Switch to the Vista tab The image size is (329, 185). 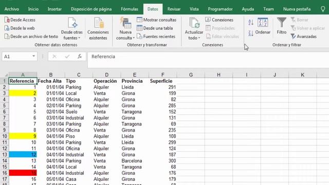coord(194,9)
